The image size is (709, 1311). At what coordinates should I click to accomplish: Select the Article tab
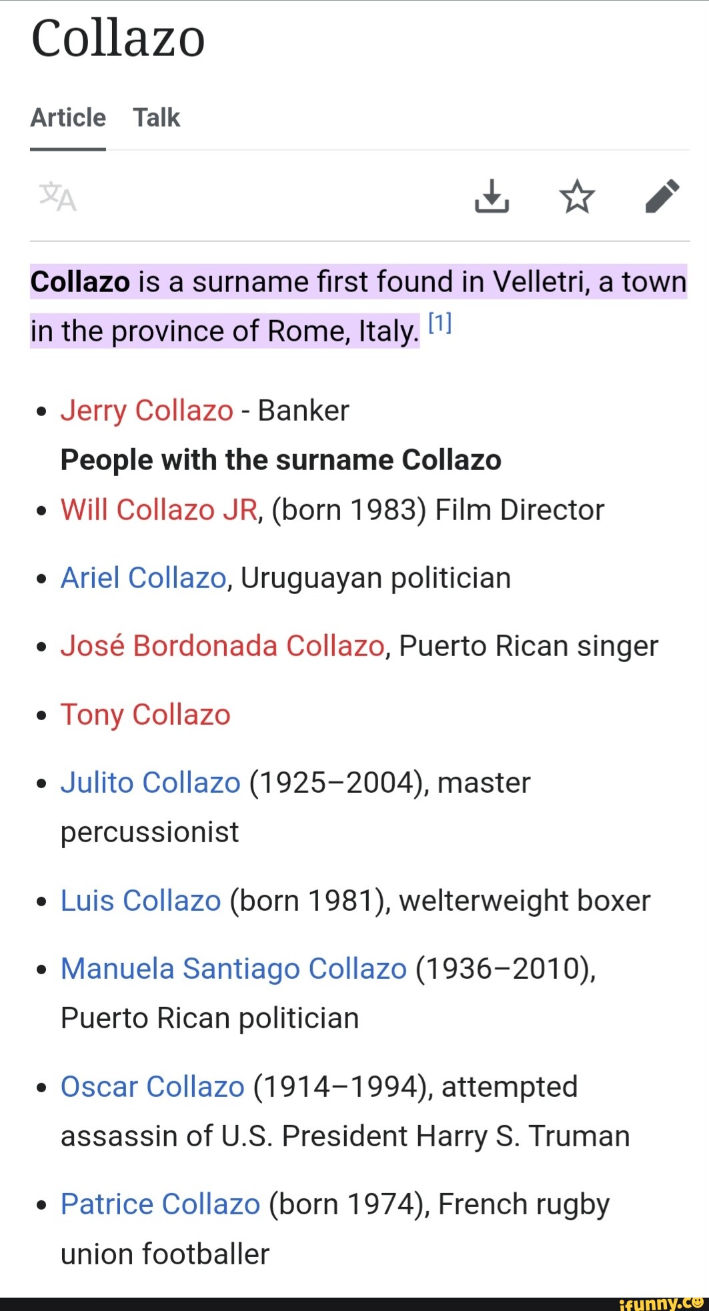(x=68, y=118)
